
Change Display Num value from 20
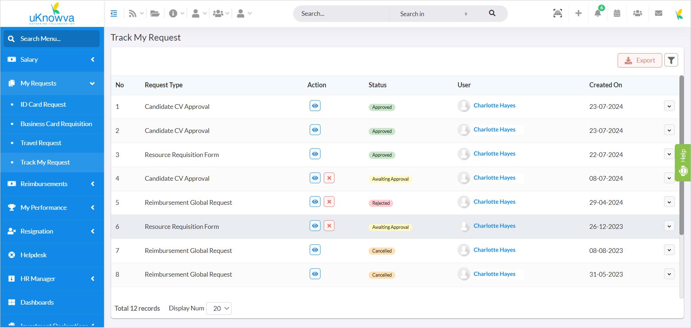[219, 308]
